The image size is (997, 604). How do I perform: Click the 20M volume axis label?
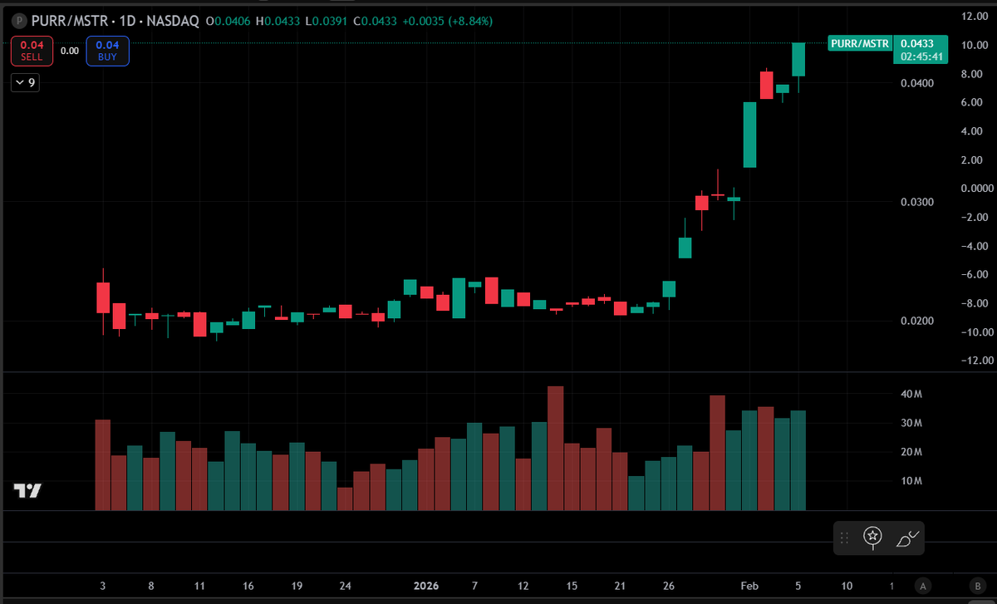coord(911,452)
